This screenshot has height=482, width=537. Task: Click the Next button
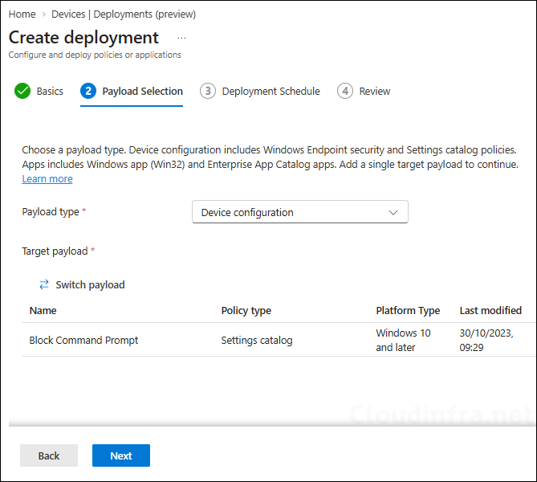click(121, 455)
